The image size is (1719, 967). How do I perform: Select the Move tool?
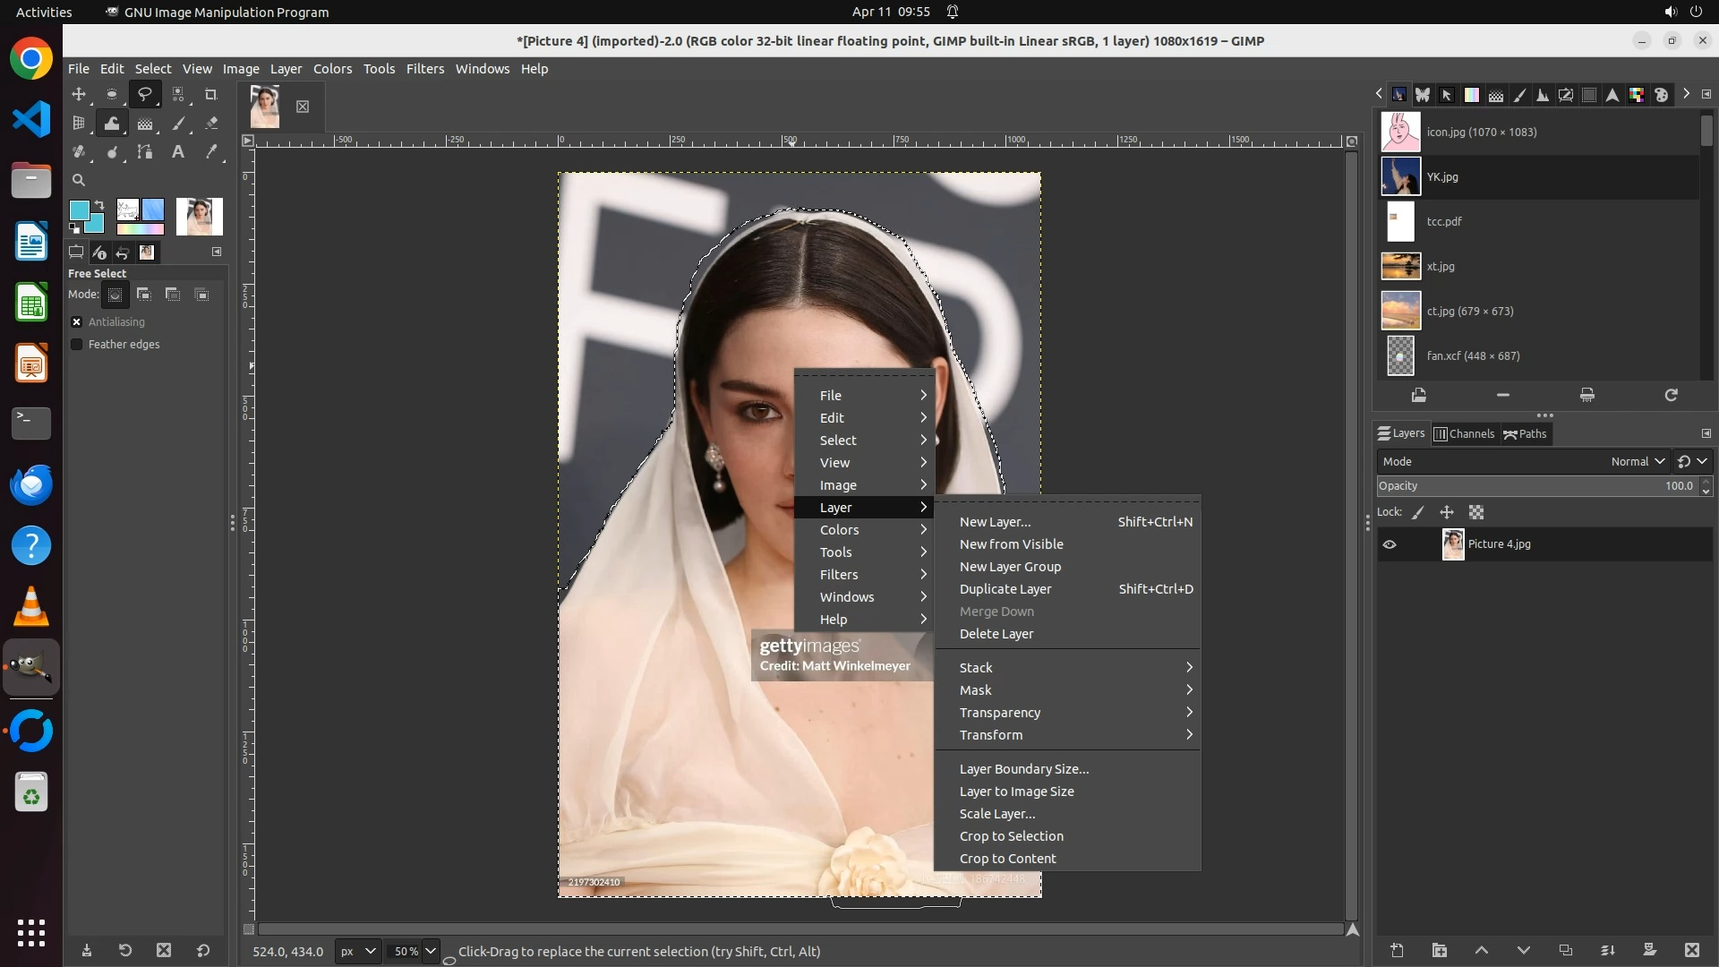click(79, 94)
